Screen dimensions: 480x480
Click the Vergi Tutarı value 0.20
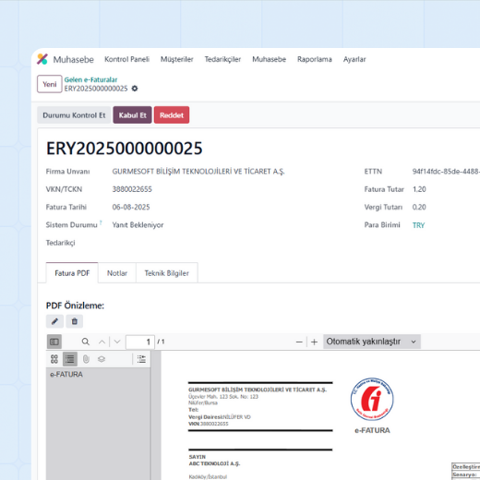(419, 207)
